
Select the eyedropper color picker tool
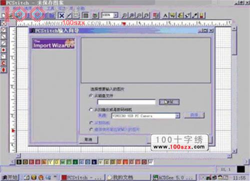click(x=194, y=15)
